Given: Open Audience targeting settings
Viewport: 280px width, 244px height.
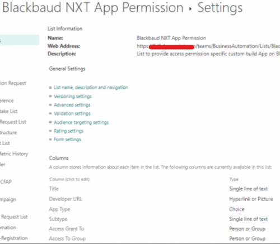Looking at the screenshot, I should coord(81,122).
